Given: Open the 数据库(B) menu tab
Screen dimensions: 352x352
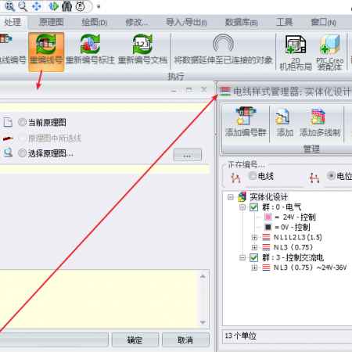Looking at the screenshot, I should 241,23.
